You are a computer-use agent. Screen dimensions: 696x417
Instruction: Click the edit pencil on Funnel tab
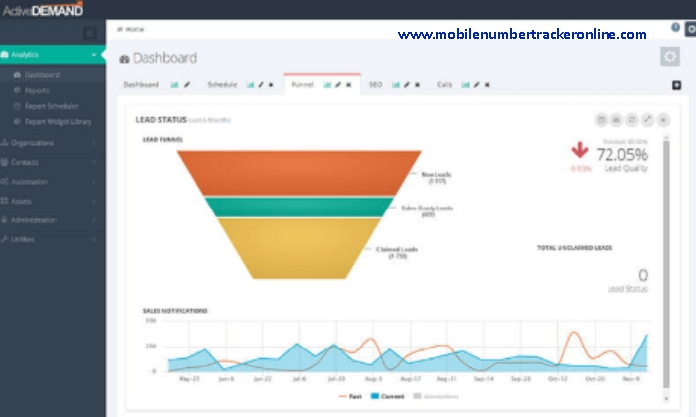[x=338, y=85]
